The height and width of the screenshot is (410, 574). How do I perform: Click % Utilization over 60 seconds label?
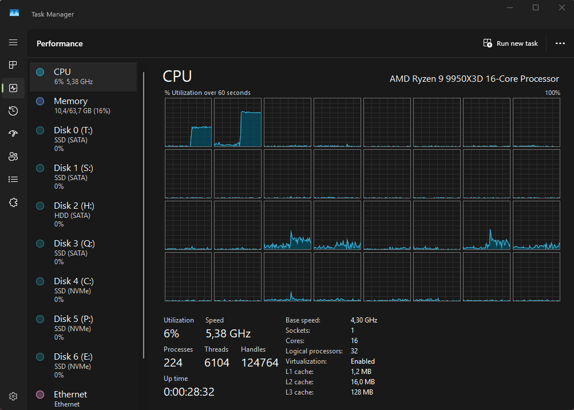point(208,93)
